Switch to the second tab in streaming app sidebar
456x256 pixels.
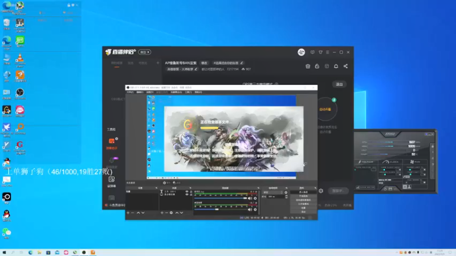131,63
